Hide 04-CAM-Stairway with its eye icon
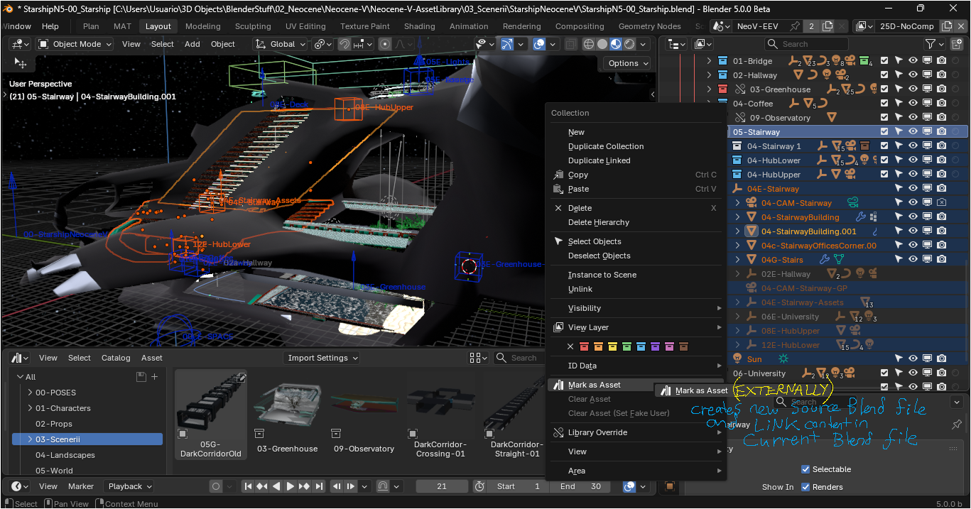This screenshot has width=971, height=509. (913, 203)
